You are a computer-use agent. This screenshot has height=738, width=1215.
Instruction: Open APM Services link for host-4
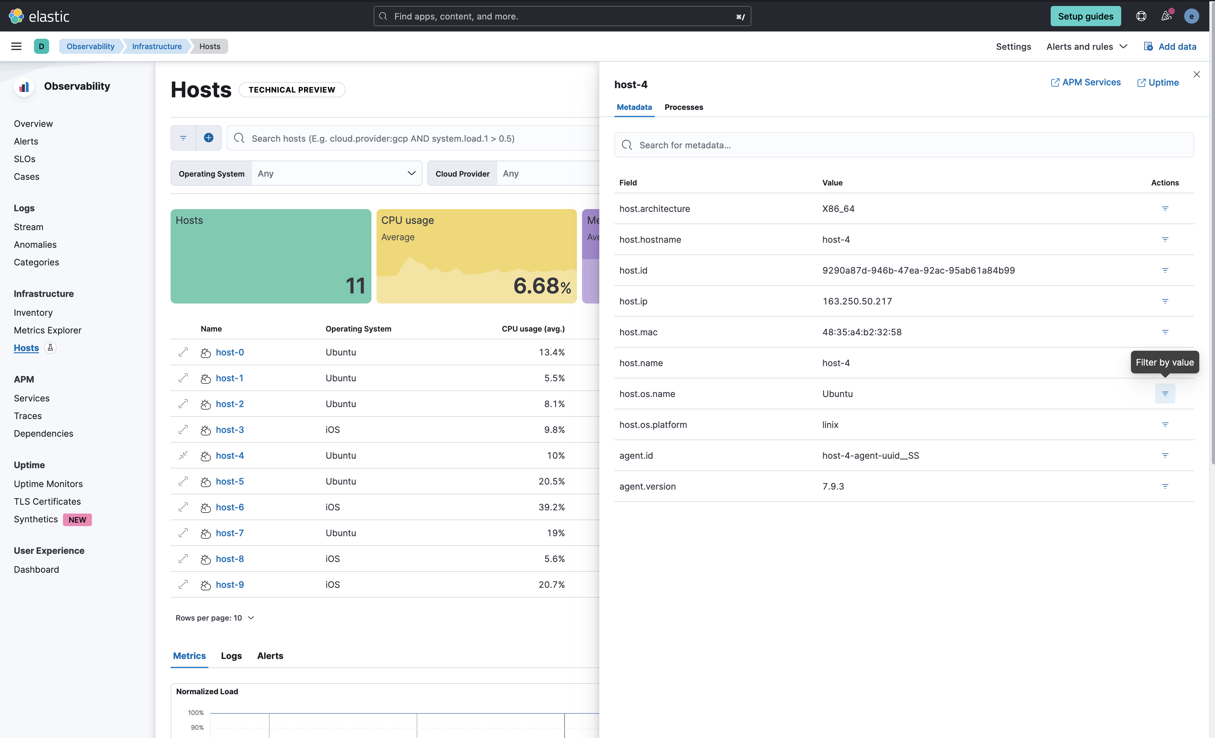[x=1086, y=82]
